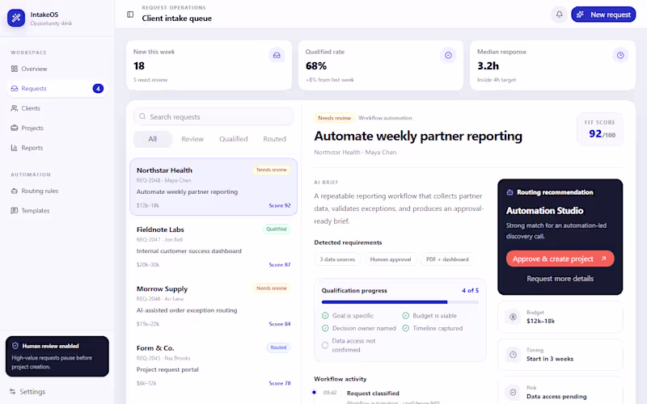Click the Automation Studio heading
This screenshot has width=647, height=404.
(544, 211)
